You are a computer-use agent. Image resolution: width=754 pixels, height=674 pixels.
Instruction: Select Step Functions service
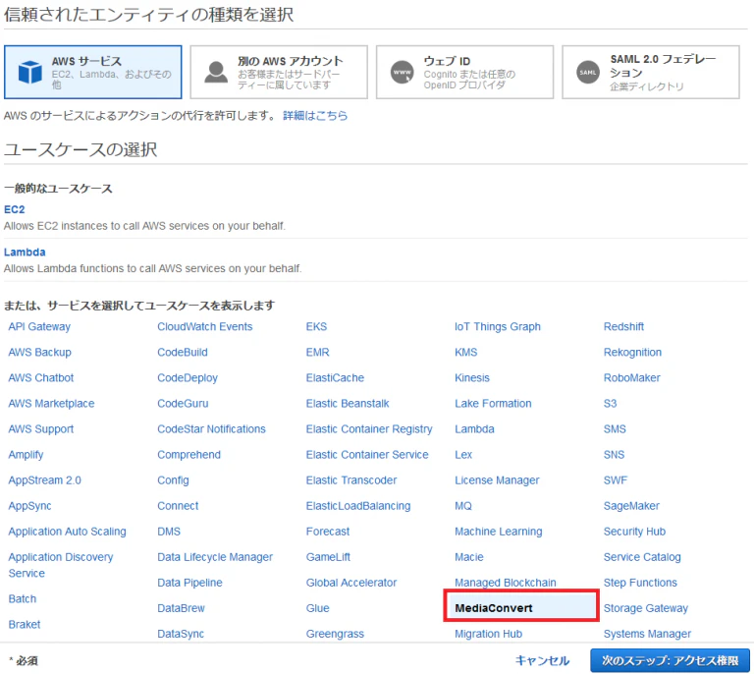click(x=640, y=583)
